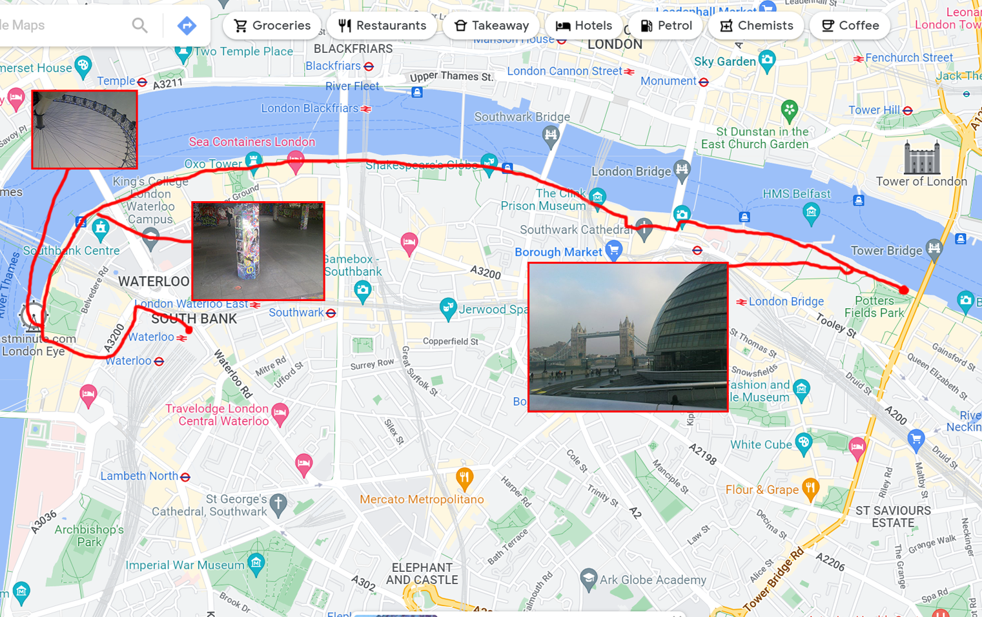Image resolution: width=982 pixels, height=617 pixels.
Task: Open directions with the blue arrow icon
Action: (x=187, y=26)
